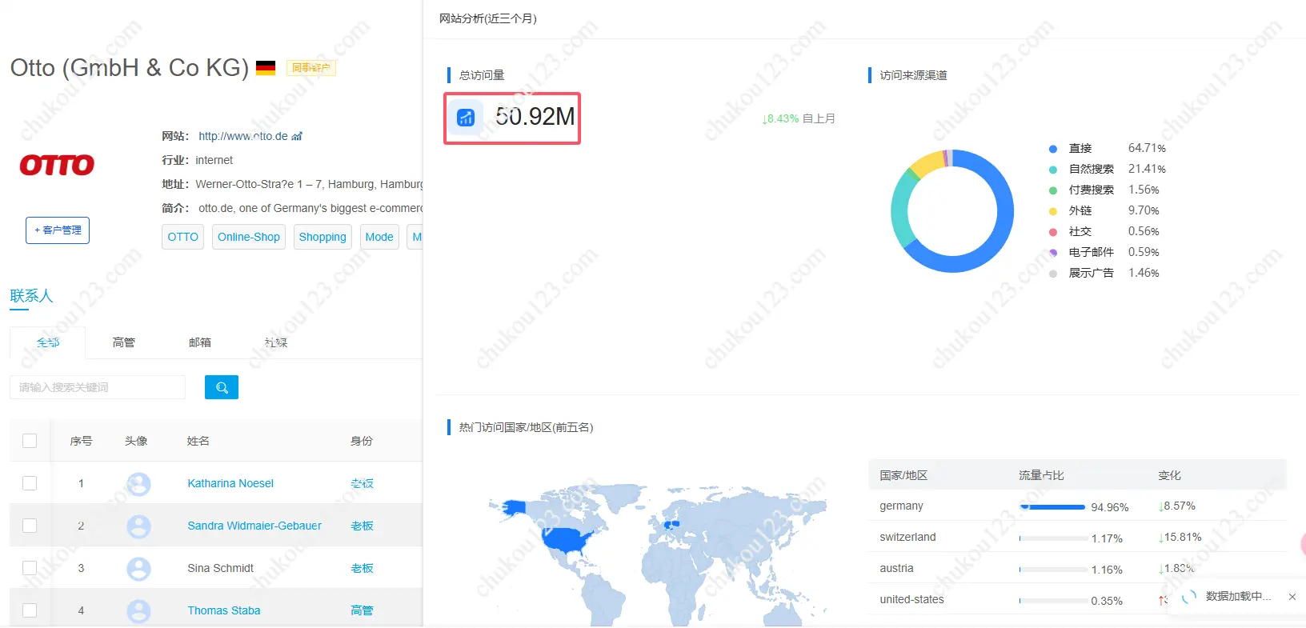Click the 客户管理 button
Image resolution: width=1306 pixels, height=628 pixels.
click(x=58, y=230)
